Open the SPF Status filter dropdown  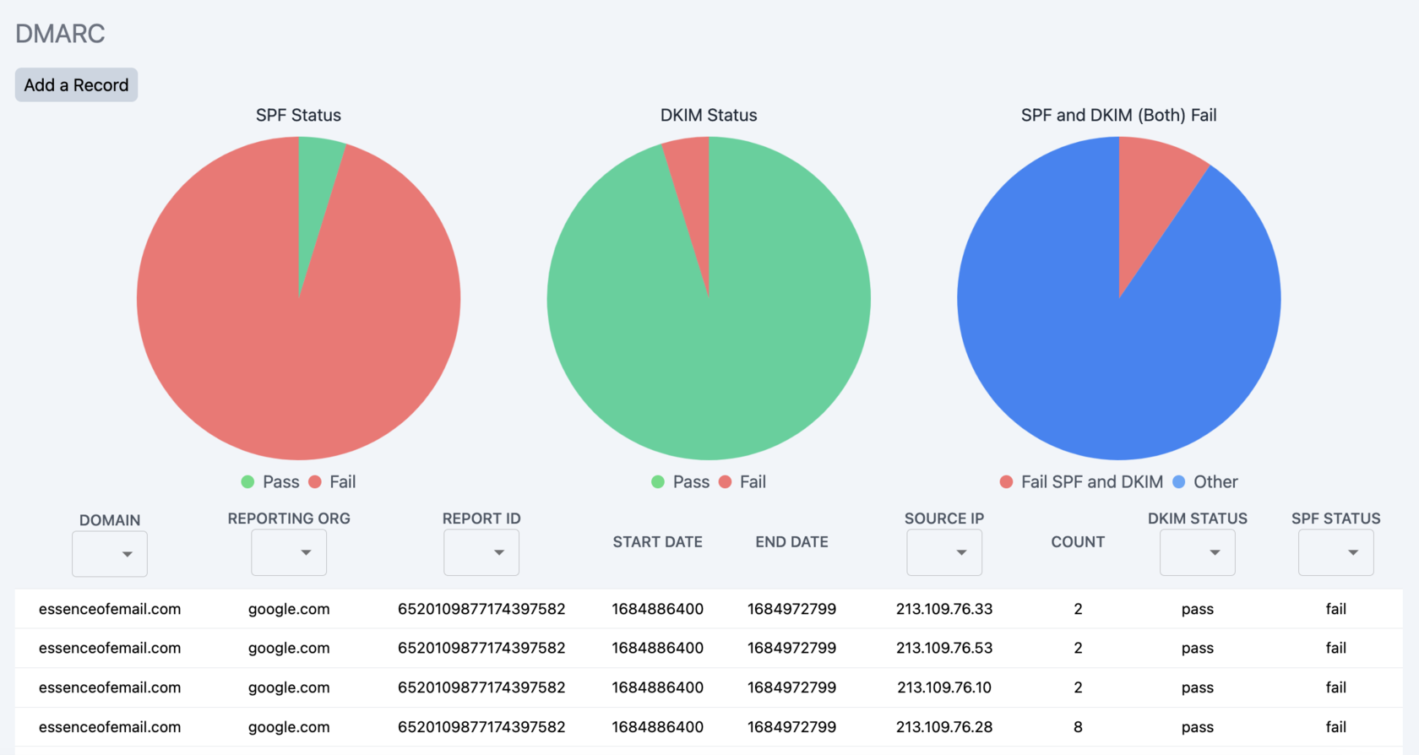pyautogui.click(x=1335, y=552)
